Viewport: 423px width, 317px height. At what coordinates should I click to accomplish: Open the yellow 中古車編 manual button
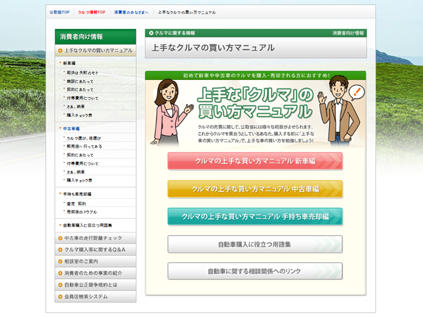254,189
